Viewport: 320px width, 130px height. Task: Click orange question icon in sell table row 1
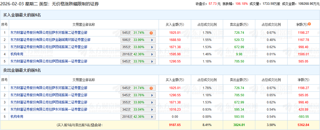tap(151, 88)
